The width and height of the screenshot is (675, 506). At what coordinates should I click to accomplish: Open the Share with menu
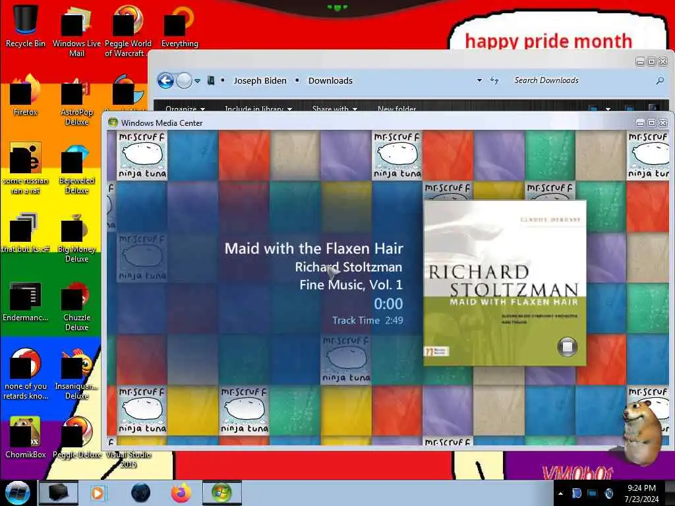click(334, 109)
